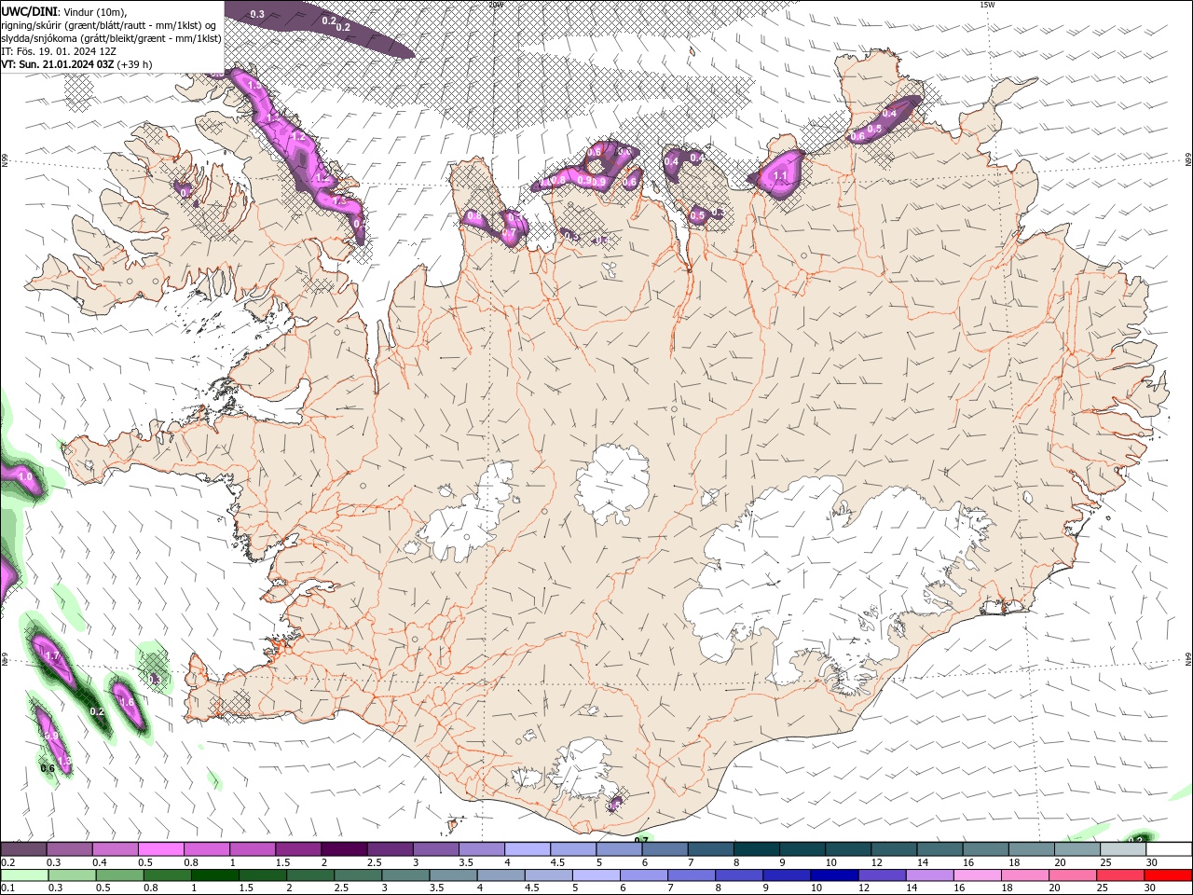Click the pink rain swatch between 18 and 20
The height and width of the screenshot is (895, 1193).
pyautogui.click(x=1026, y=875)
